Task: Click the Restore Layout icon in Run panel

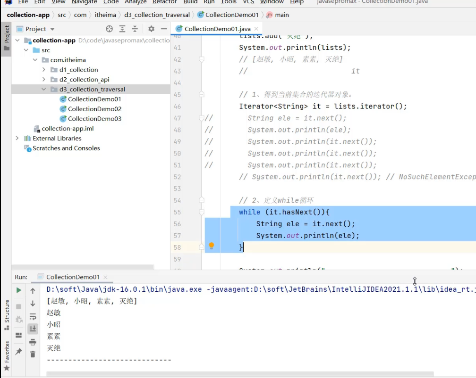Action: 18,335
